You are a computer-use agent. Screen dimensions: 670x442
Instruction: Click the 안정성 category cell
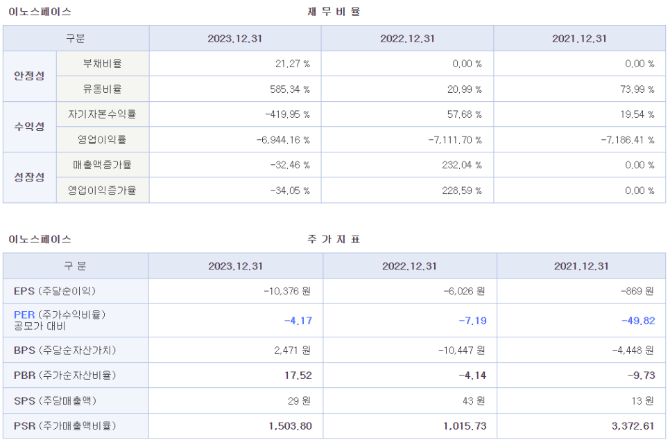30,76
